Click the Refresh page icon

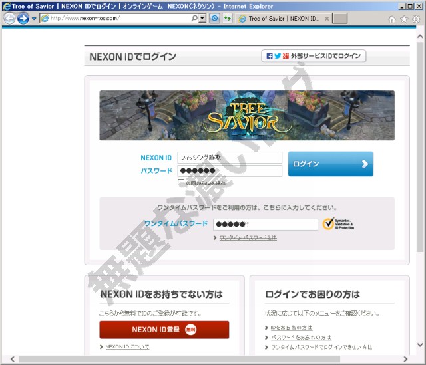click(x=228, y=18)
